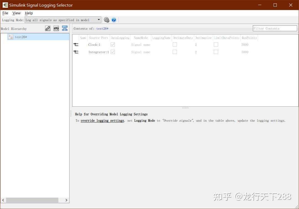Enable LimitDataPoints checkbox for Integrator:1
The width and height of the screenshot is (299, 209).
[216, 52]
